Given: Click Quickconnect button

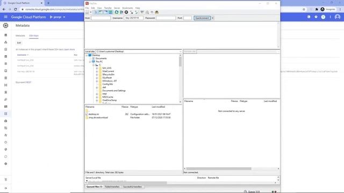Looking at the screenshot, I should pos(202,18).
